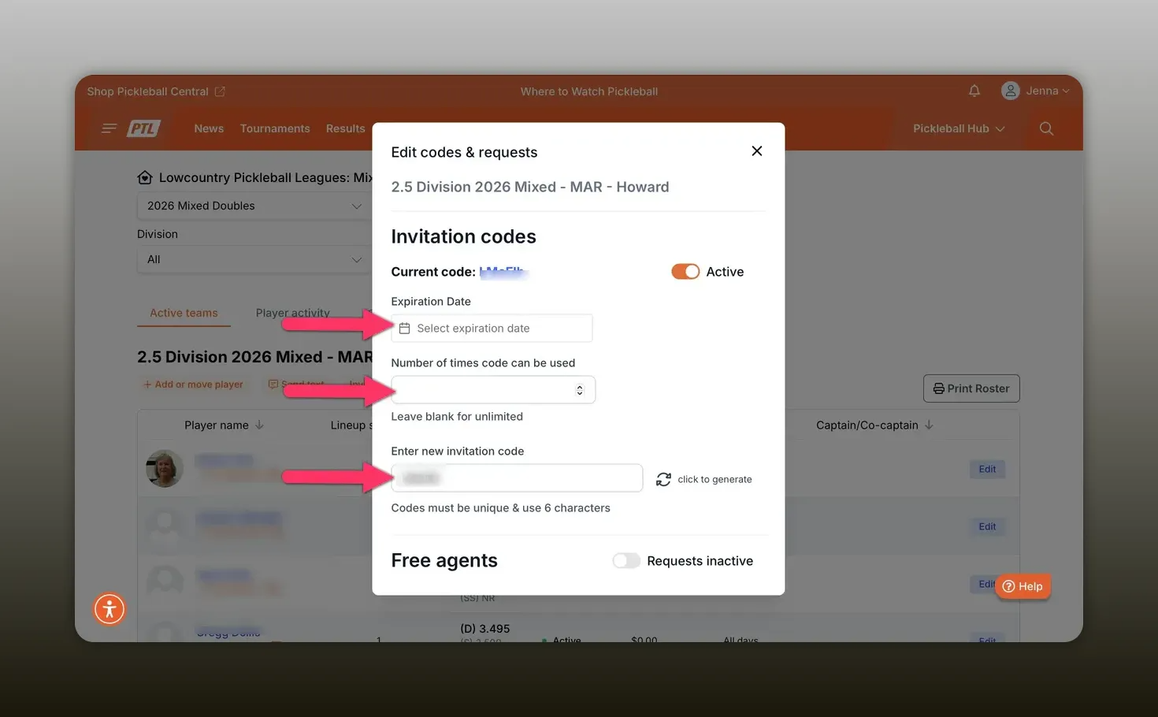The image size is (1158, 717).
Task: Click the refresh icon to generate a code
Action: click(x=663, y=478)
